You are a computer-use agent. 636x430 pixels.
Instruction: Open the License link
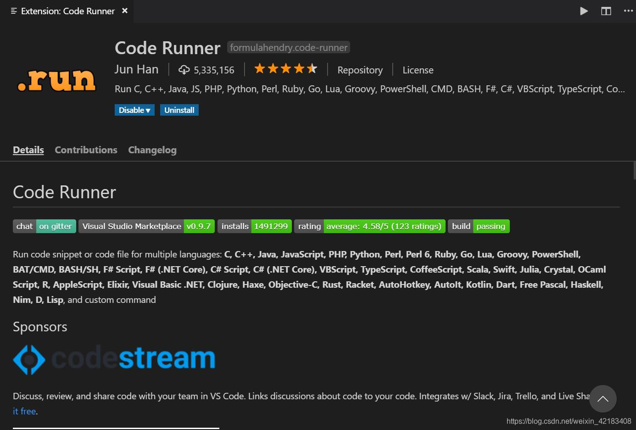[418, 70]
